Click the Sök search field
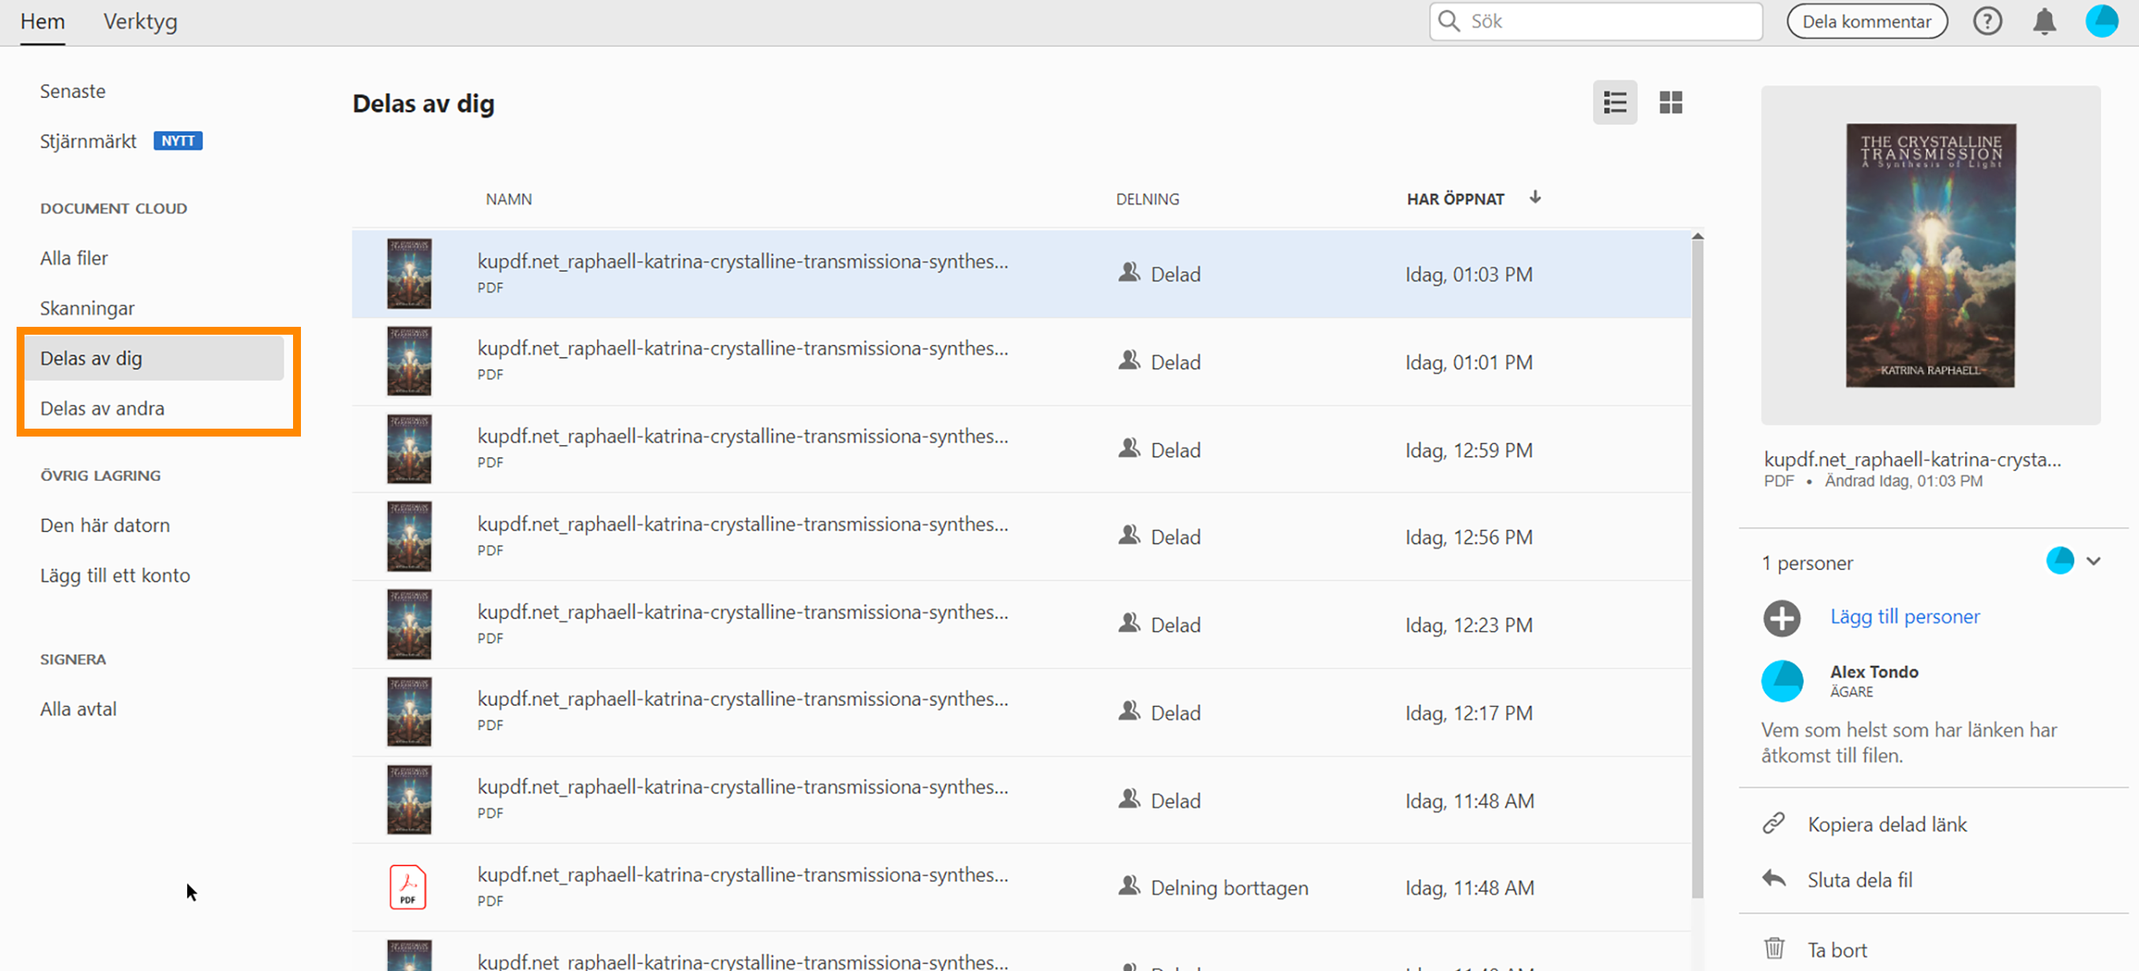Screen dimensions: 2139x971 1603,21
